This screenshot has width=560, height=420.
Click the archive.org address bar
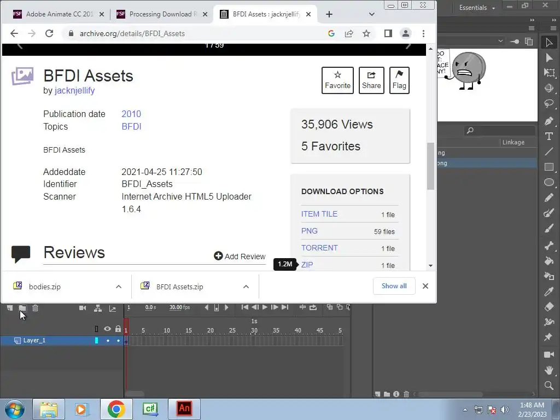[x=193, y=33]
